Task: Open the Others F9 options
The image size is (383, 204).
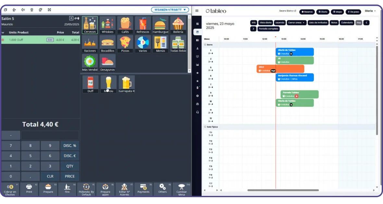Action: [x=162, y=189]
